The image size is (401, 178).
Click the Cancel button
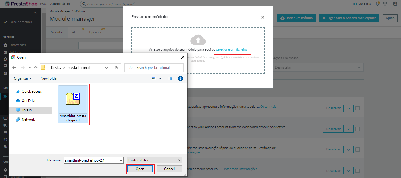(x=169, y=169)
